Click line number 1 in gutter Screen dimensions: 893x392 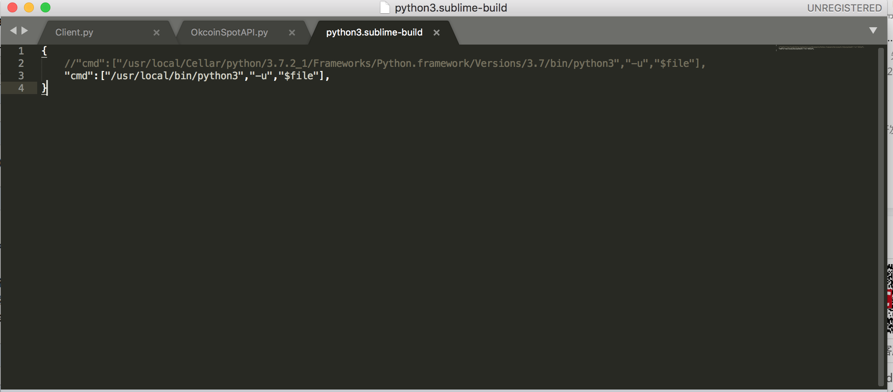[x=21, y=51]
